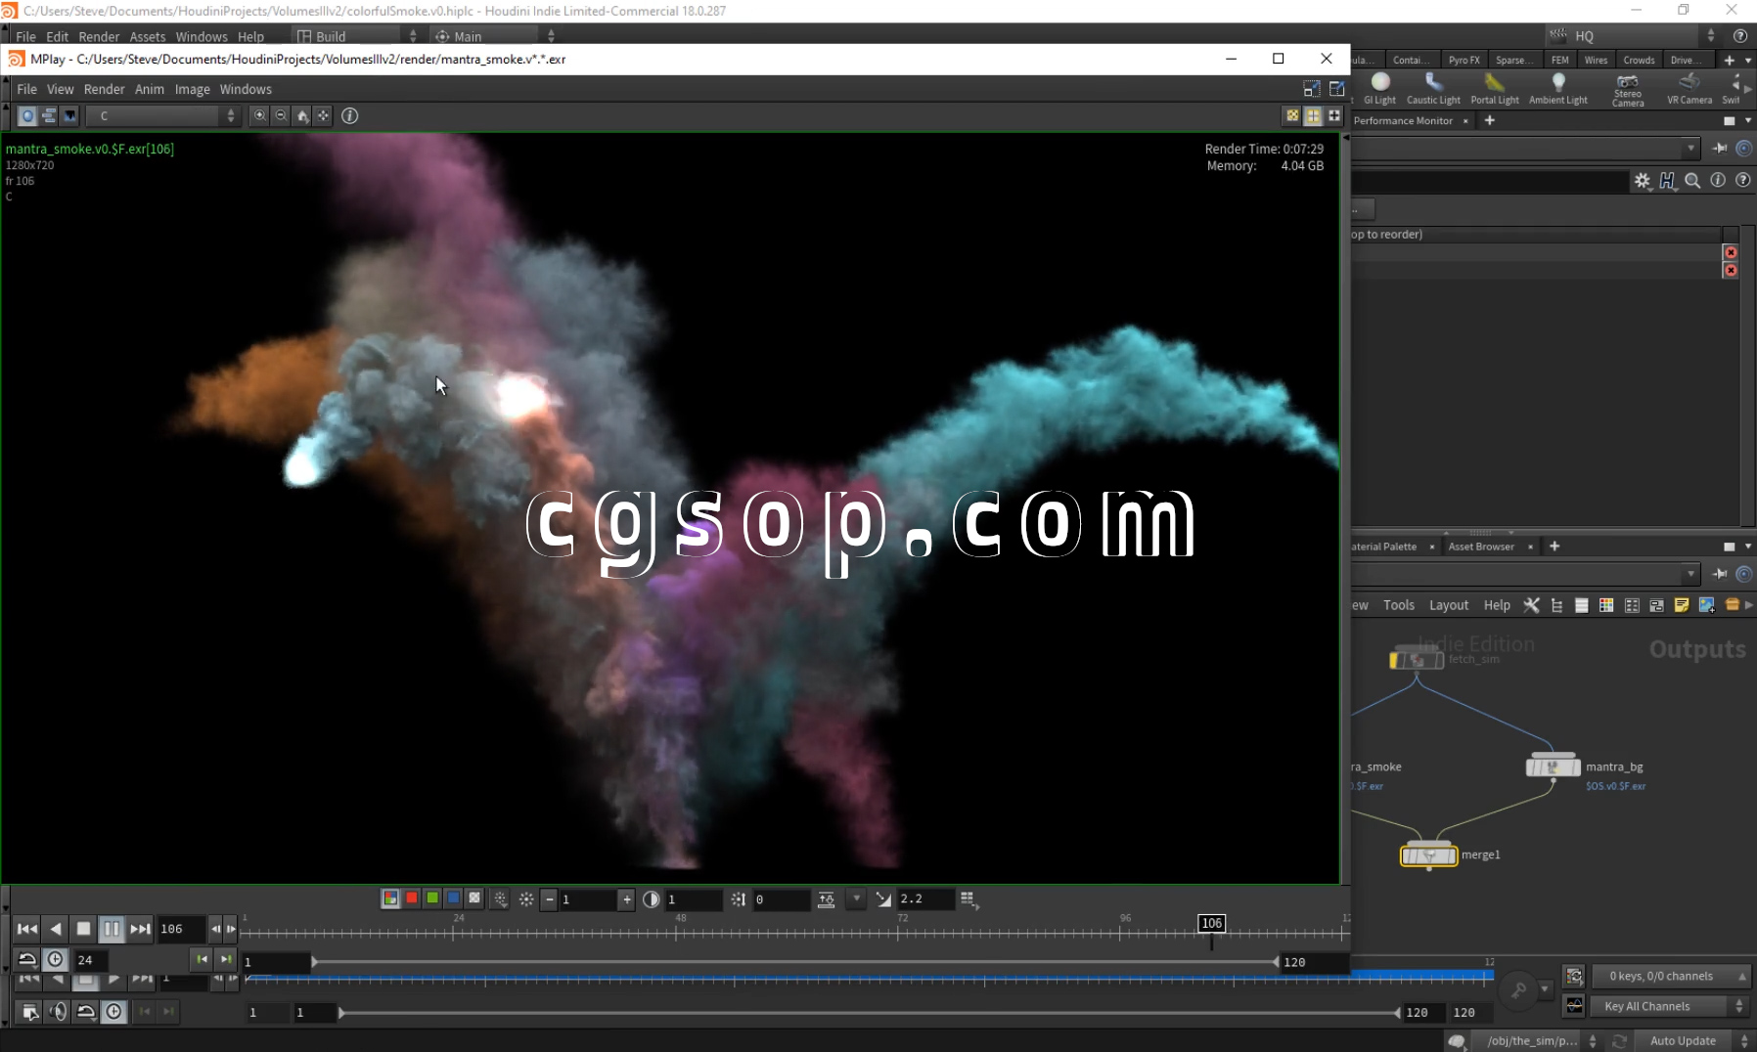Click the zoom in magnifier in MPlay toolbar
This screenshot has width=1757, height=1052.
tap(259, 115)
